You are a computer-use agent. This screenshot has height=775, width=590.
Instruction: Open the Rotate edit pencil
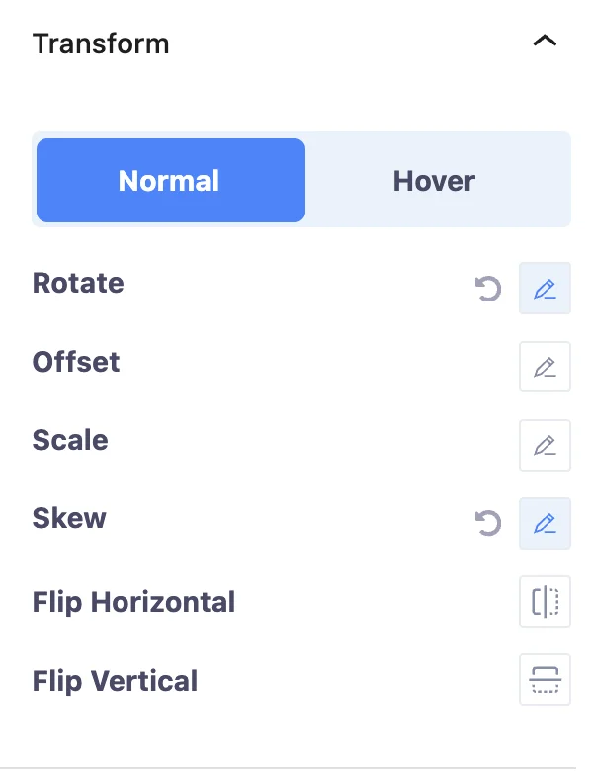pyautogui.click(x=545, y=289)
